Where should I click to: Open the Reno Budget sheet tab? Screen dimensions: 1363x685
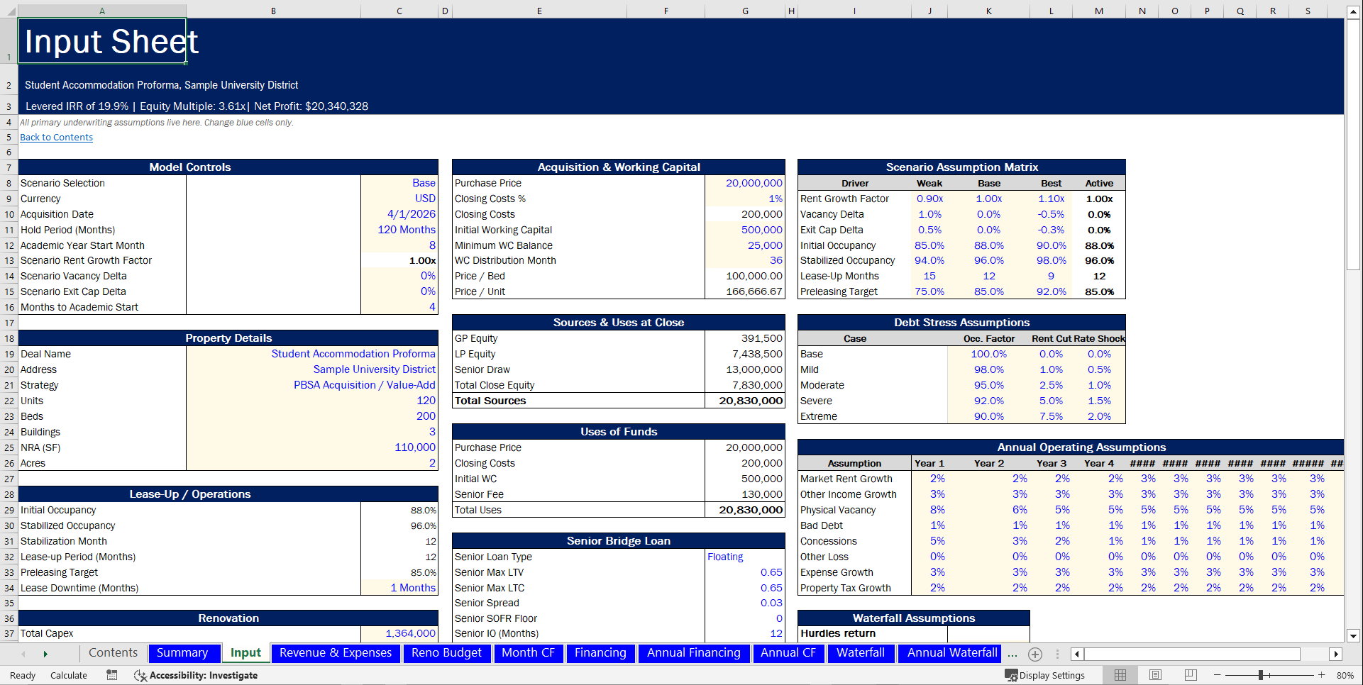(x=447, y=653)
